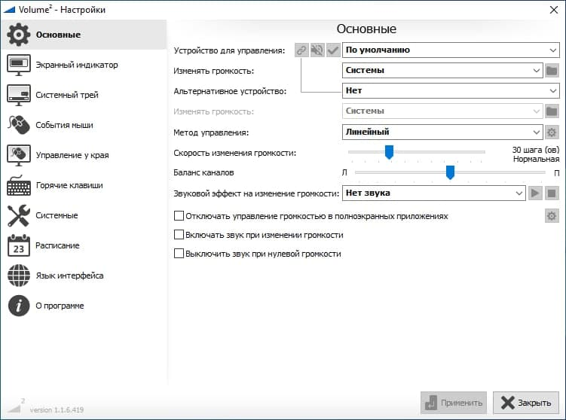Toggle Выключать звук при нулевой громкости
Screen dimensions: 566x420
(x=179, y=254)
